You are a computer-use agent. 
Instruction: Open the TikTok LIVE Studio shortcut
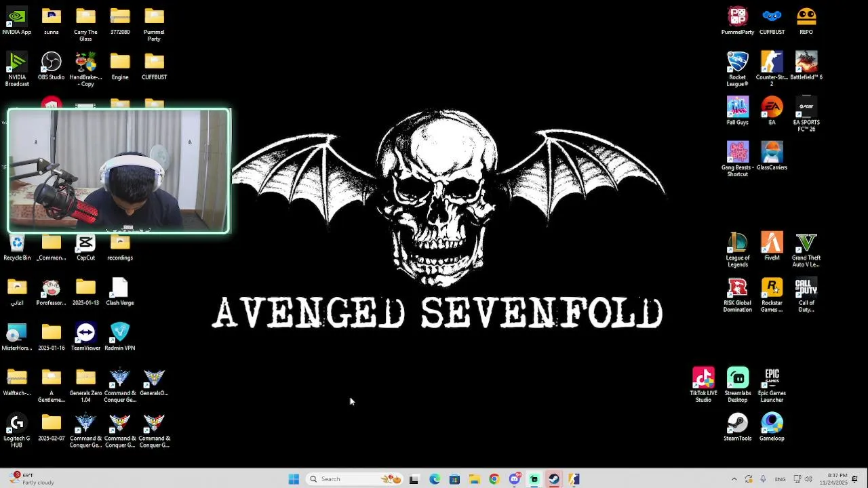[703, 386]
